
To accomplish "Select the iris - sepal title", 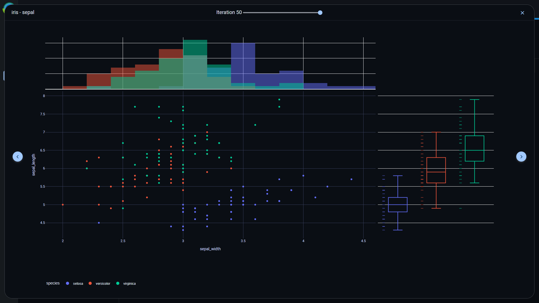I will pos(23,12).
